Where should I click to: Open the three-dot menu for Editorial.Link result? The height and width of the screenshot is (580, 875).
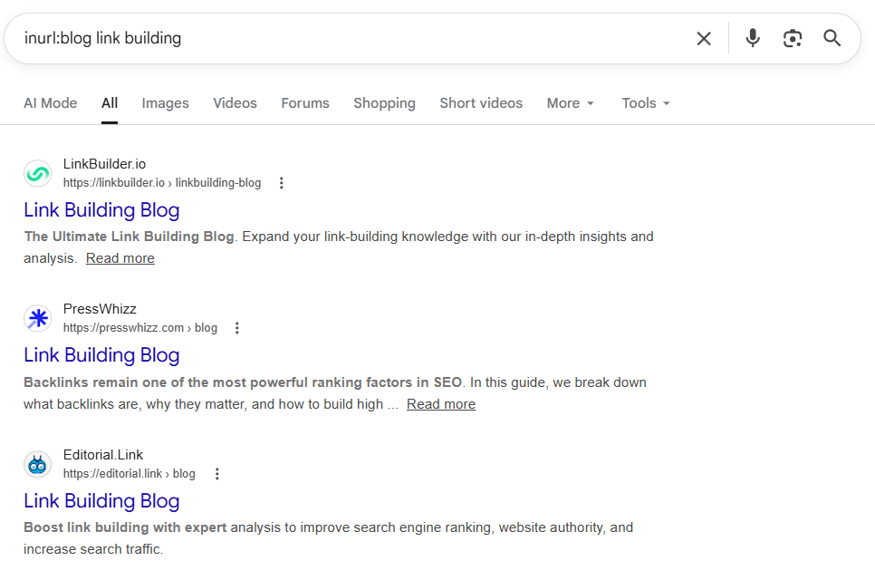tap(216, 473)
